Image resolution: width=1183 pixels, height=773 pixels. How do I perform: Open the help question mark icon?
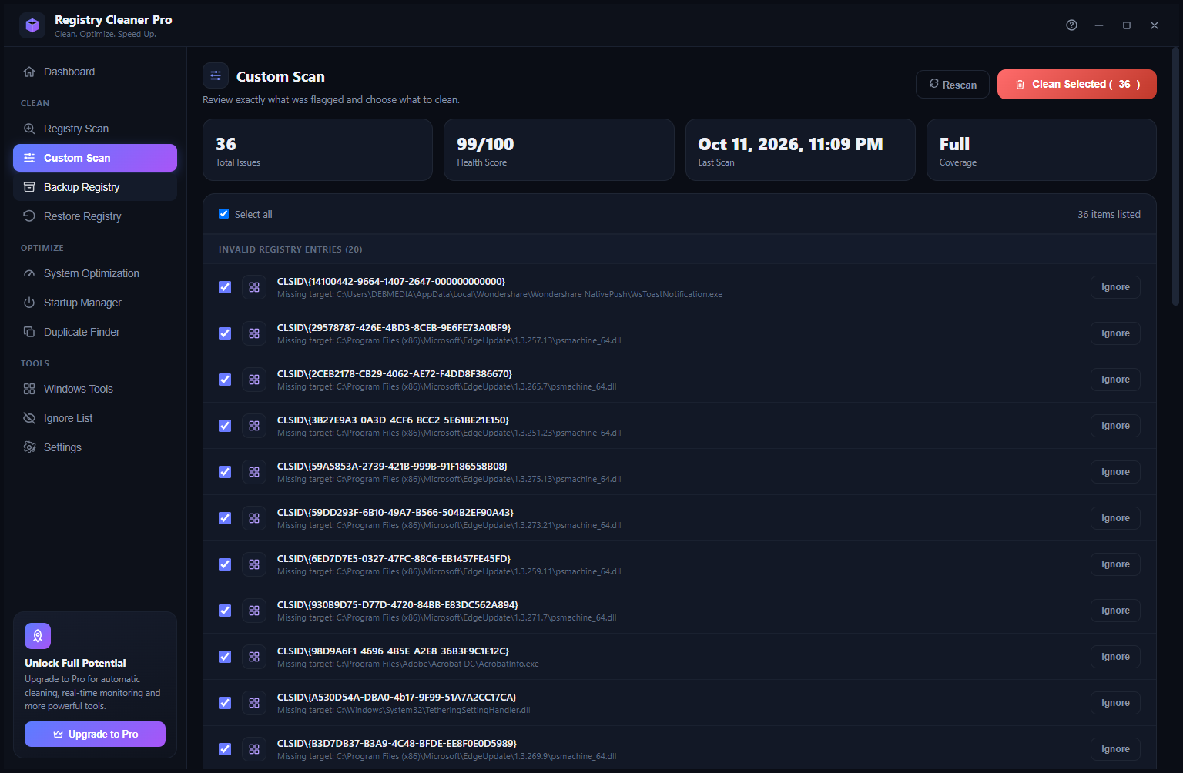1071,25
